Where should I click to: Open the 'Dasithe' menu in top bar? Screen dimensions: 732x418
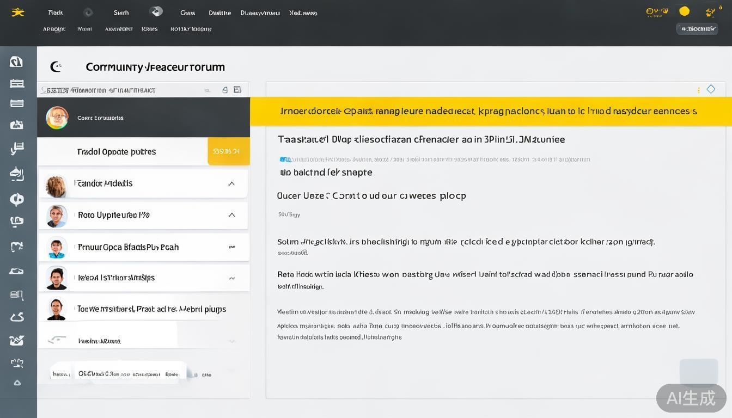tap(219, 13)
